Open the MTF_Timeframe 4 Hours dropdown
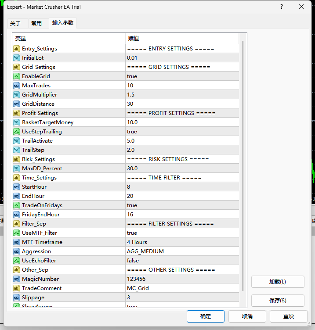 182,242
